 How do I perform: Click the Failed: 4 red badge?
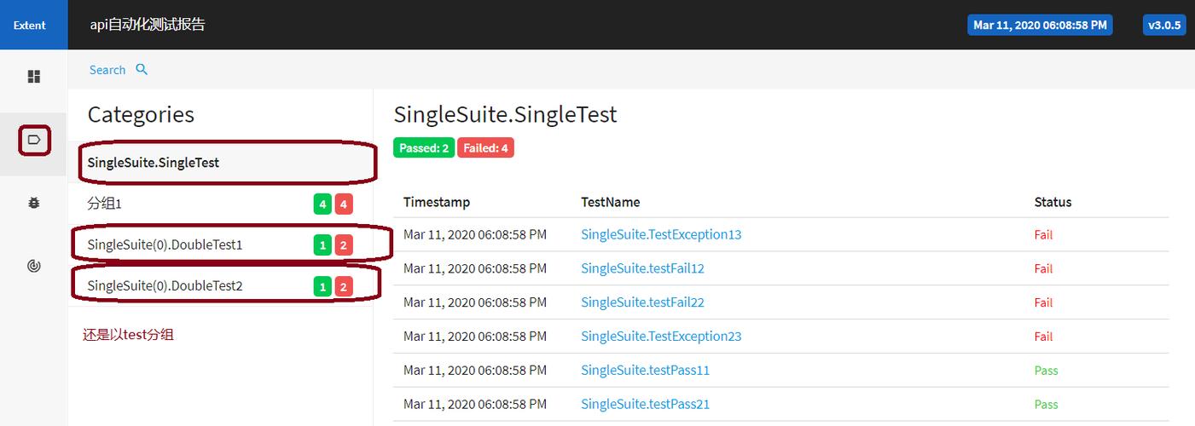485,147
